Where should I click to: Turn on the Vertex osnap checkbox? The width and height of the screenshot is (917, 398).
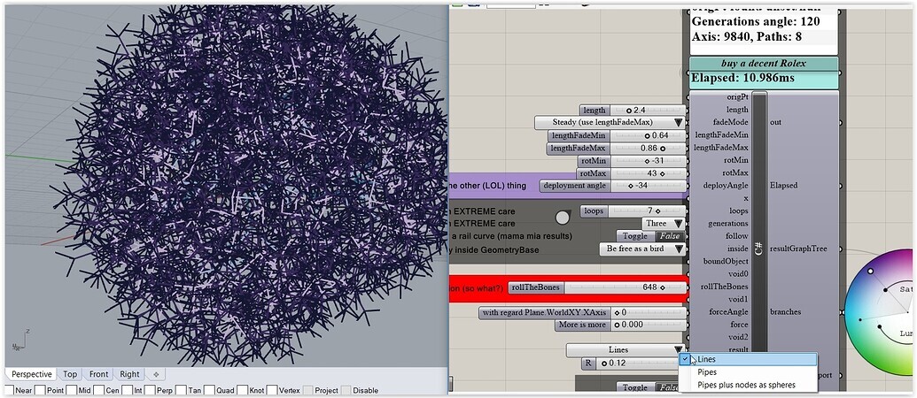[270, 390]
